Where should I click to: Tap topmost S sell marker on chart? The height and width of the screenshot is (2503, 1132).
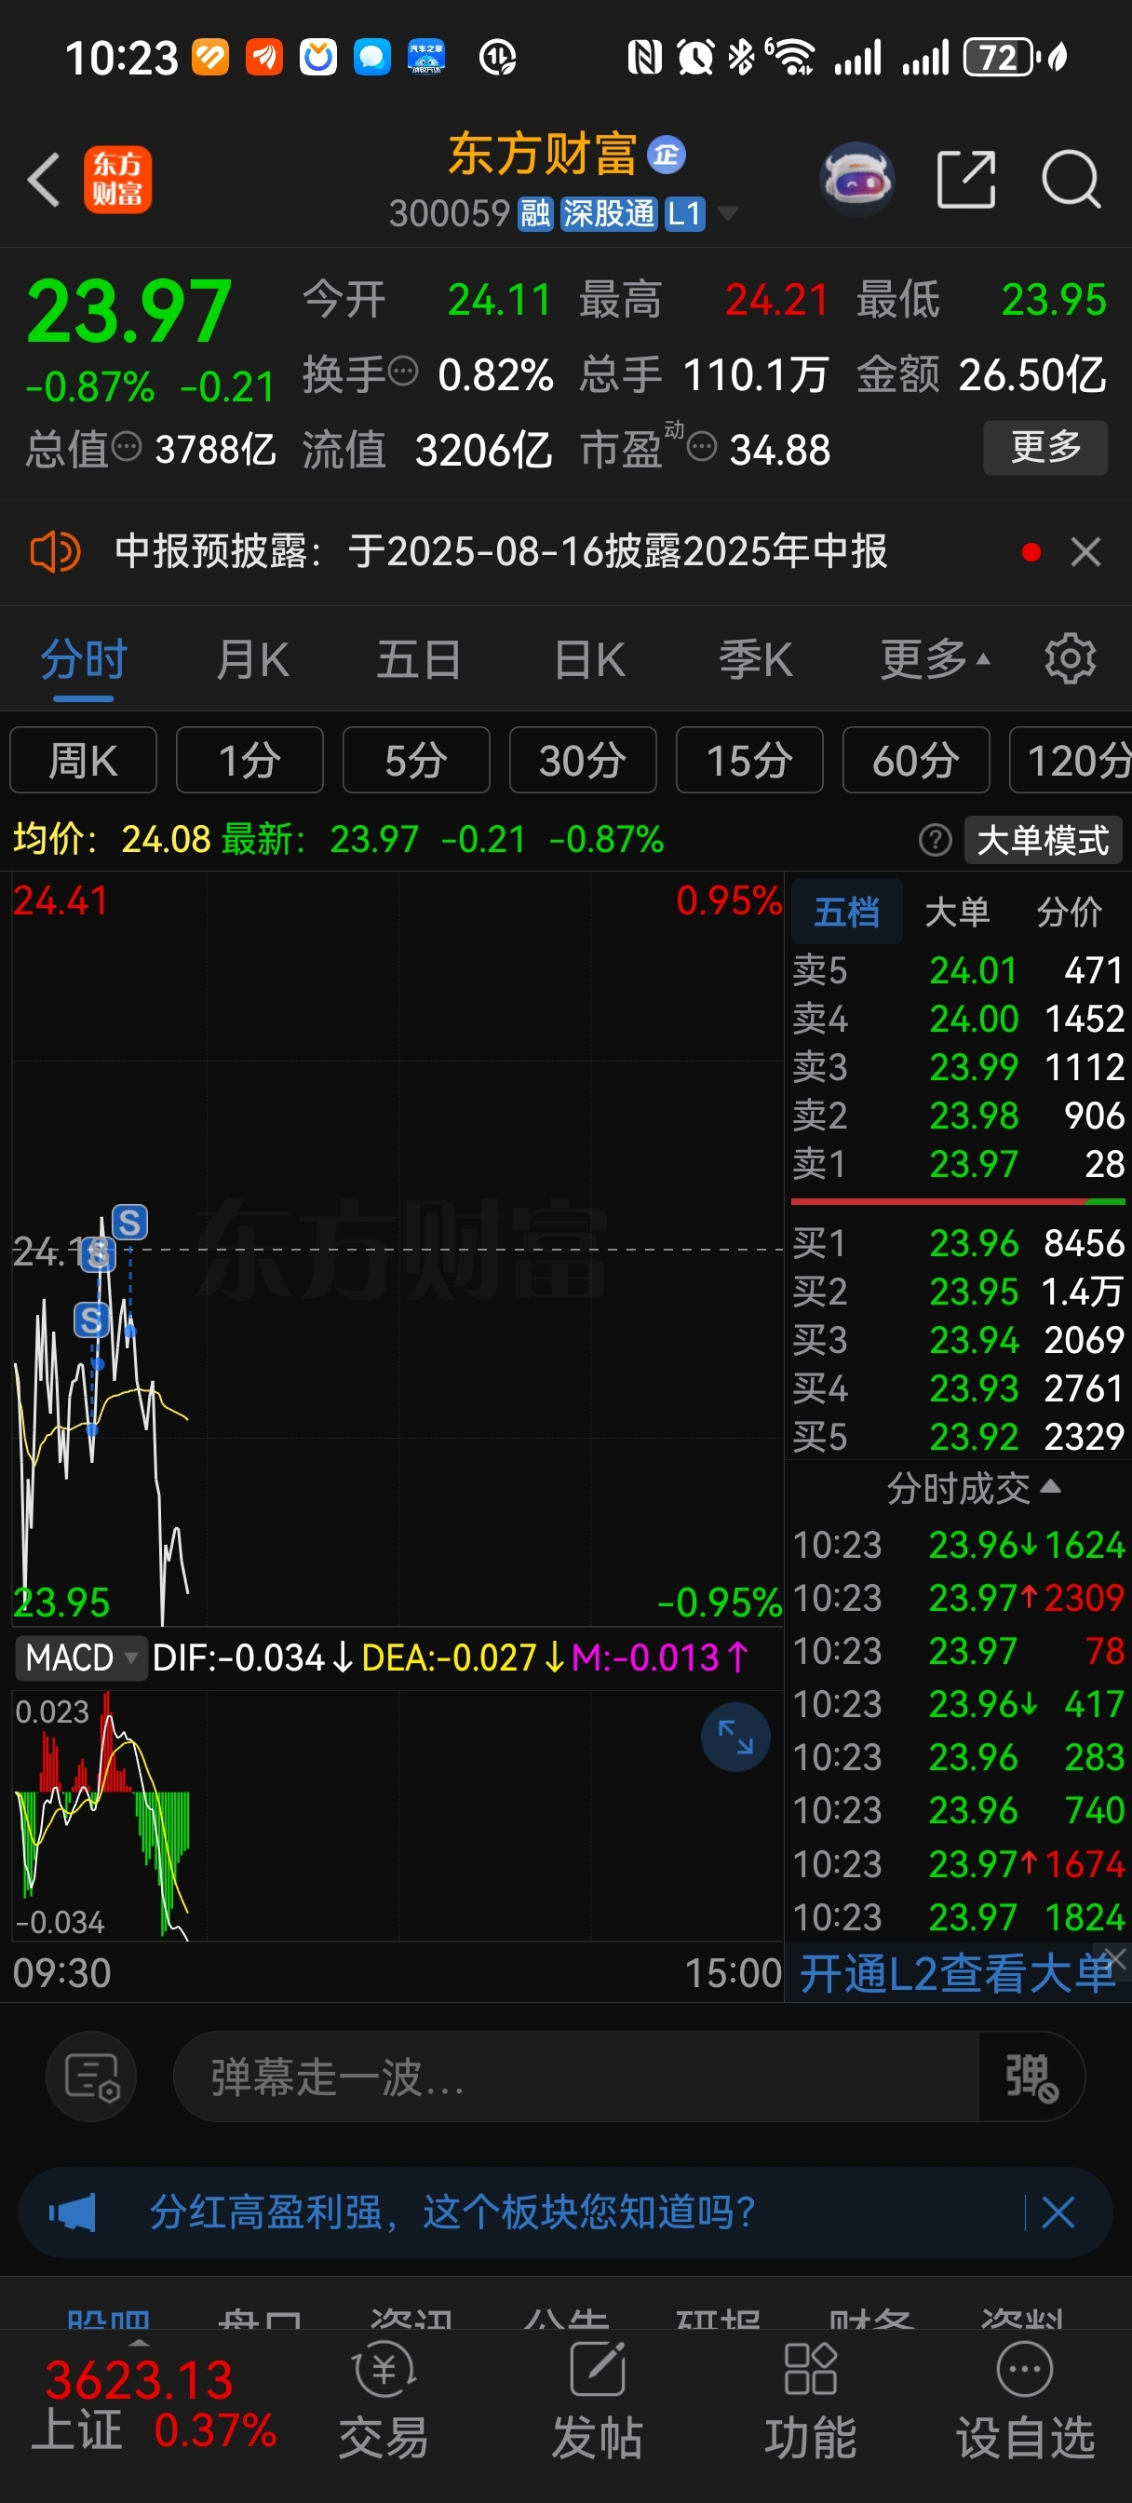(130, 1222)
